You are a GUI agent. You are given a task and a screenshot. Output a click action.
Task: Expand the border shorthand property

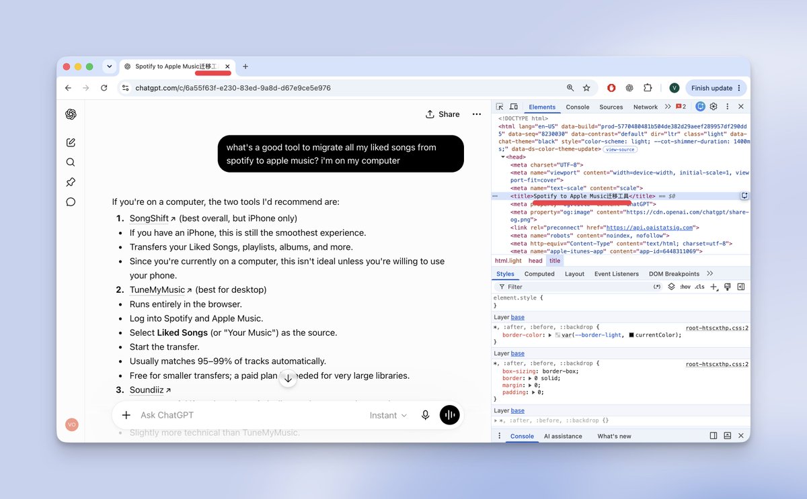pos(531,378)
